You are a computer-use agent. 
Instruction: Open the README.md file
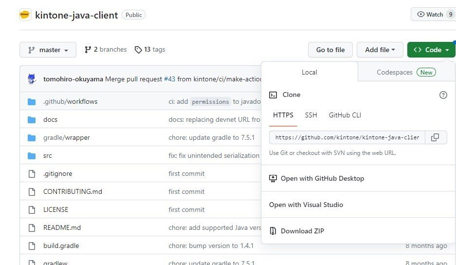click(62, 227)
